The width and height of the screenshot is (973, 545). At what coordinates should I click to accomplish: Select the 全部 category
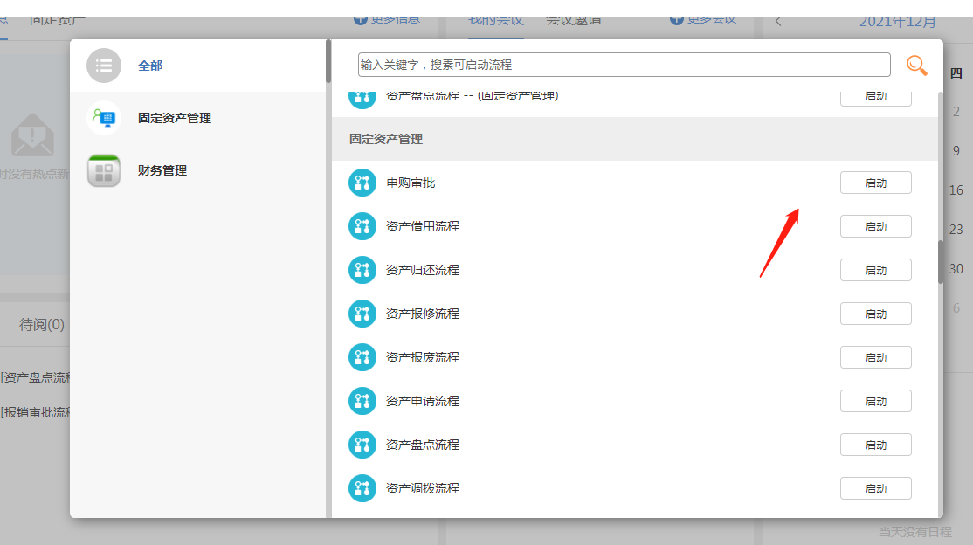tap(197, 66)
